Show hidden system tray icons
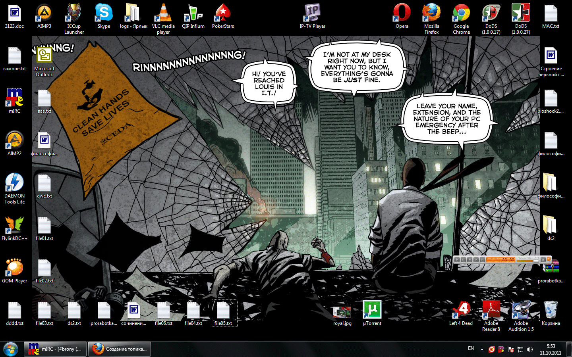572x357 pixels. (482, 349)
